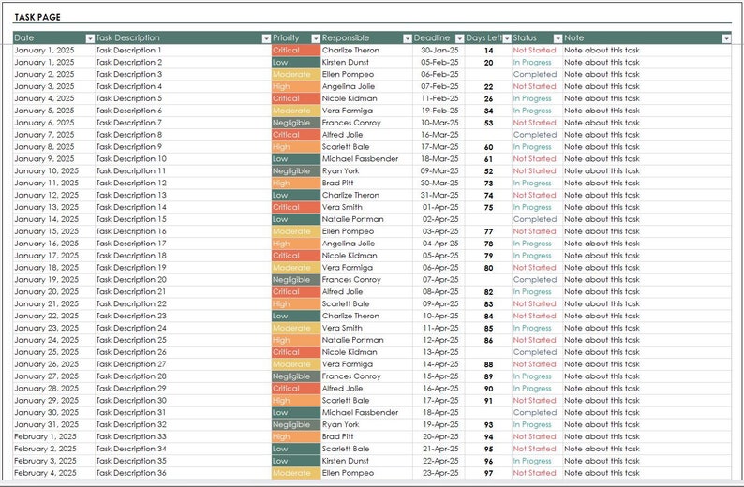
Task: Select the deadline cell '23-Apr-25'
Action: [439, 473]
